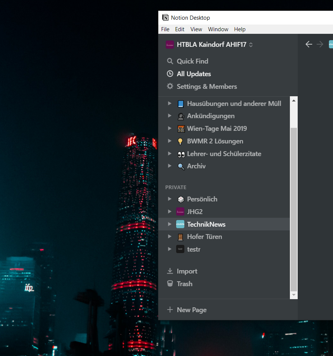
Task: Open the testr page
Action: point(194,249)
